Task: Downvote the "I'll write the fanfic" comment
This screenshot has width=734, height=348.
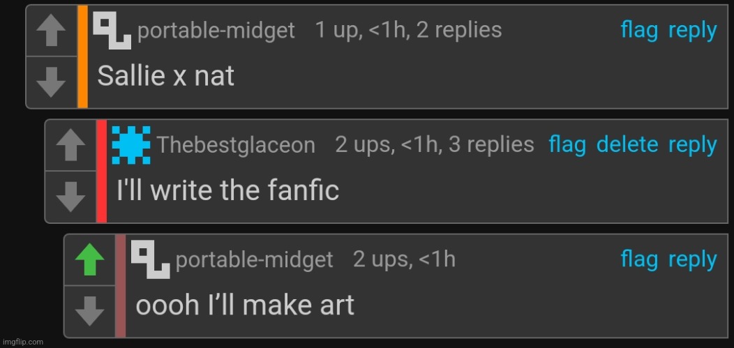Action: tap(70, 197)
